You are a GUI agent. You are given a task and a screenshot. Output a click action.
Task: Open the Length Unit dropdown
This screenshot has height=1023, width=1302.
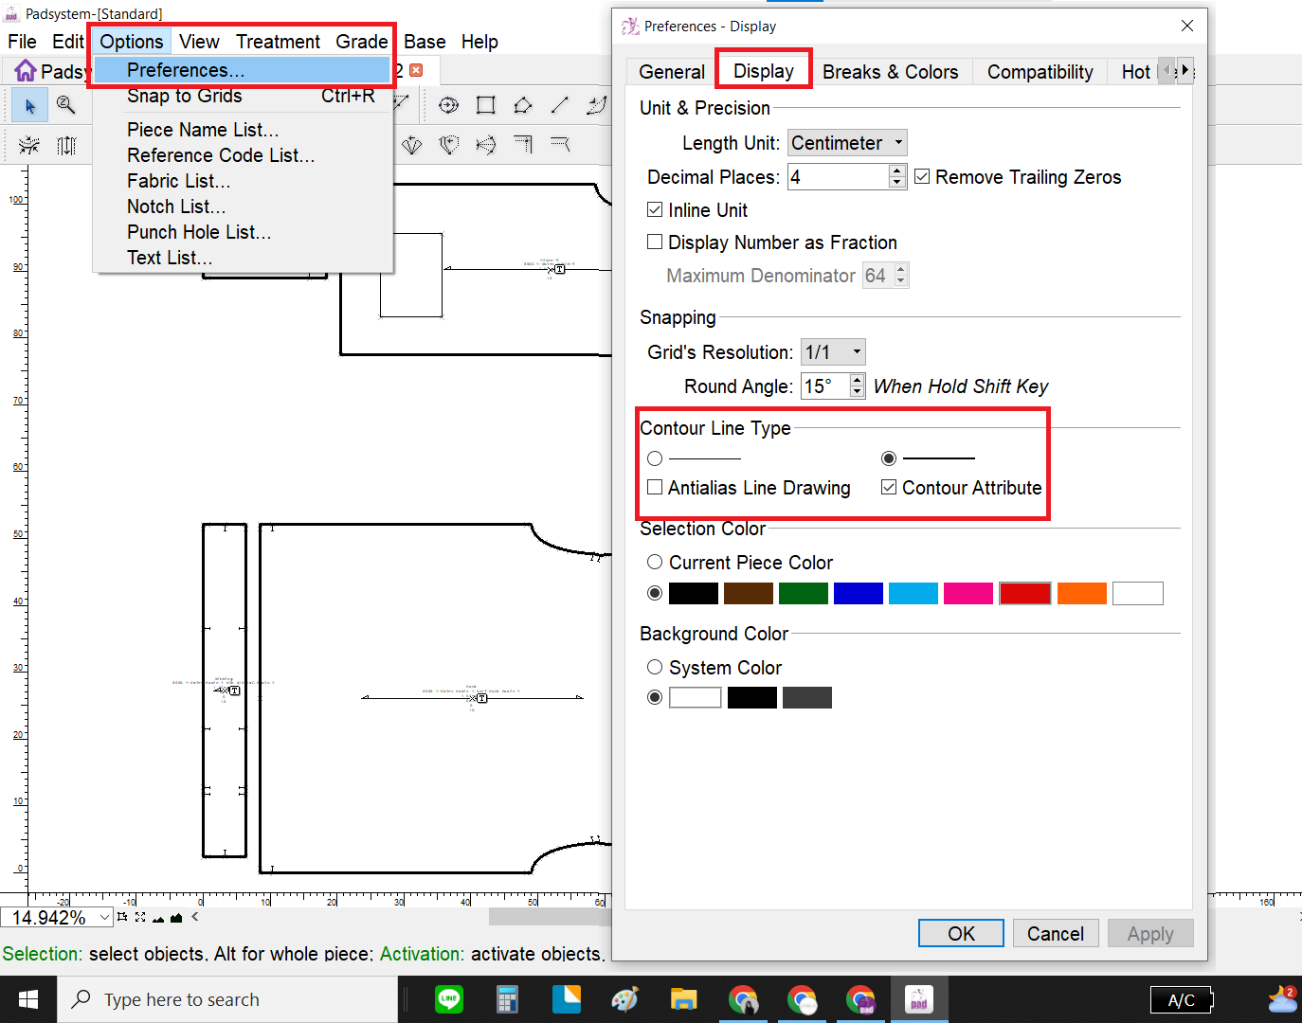[847, 143]
